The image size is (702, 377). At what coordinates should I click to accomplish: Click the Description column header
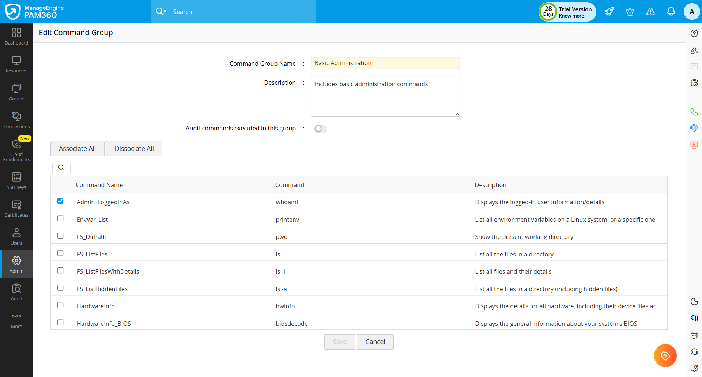click(x=490, y=185)
